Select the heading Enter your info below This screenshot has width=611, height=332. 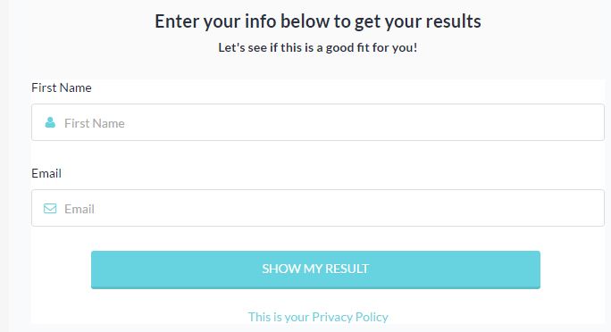(318, 21)
